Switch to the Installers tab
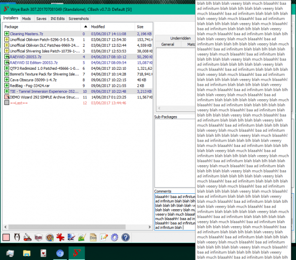Image resolution: width=296 pixels, height=260 pixels. coord(10,18)
